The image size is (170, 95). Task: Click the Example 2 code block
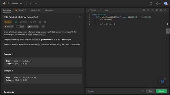(43, 79)
